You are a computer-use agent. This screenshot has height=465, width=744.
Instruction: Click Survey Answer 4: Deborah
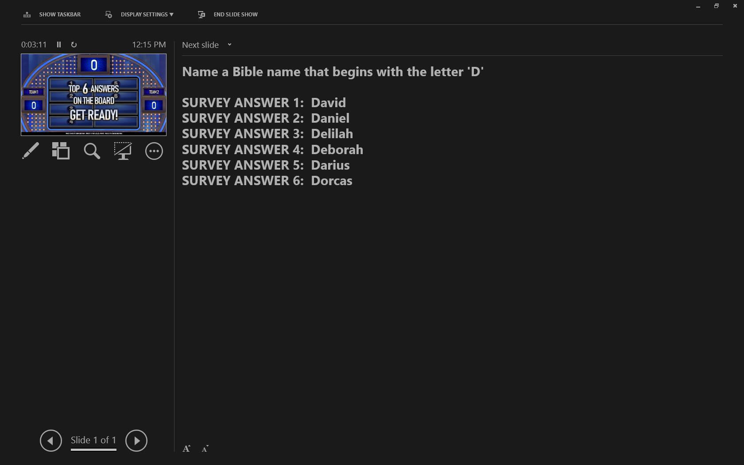[x=273, y=150]
